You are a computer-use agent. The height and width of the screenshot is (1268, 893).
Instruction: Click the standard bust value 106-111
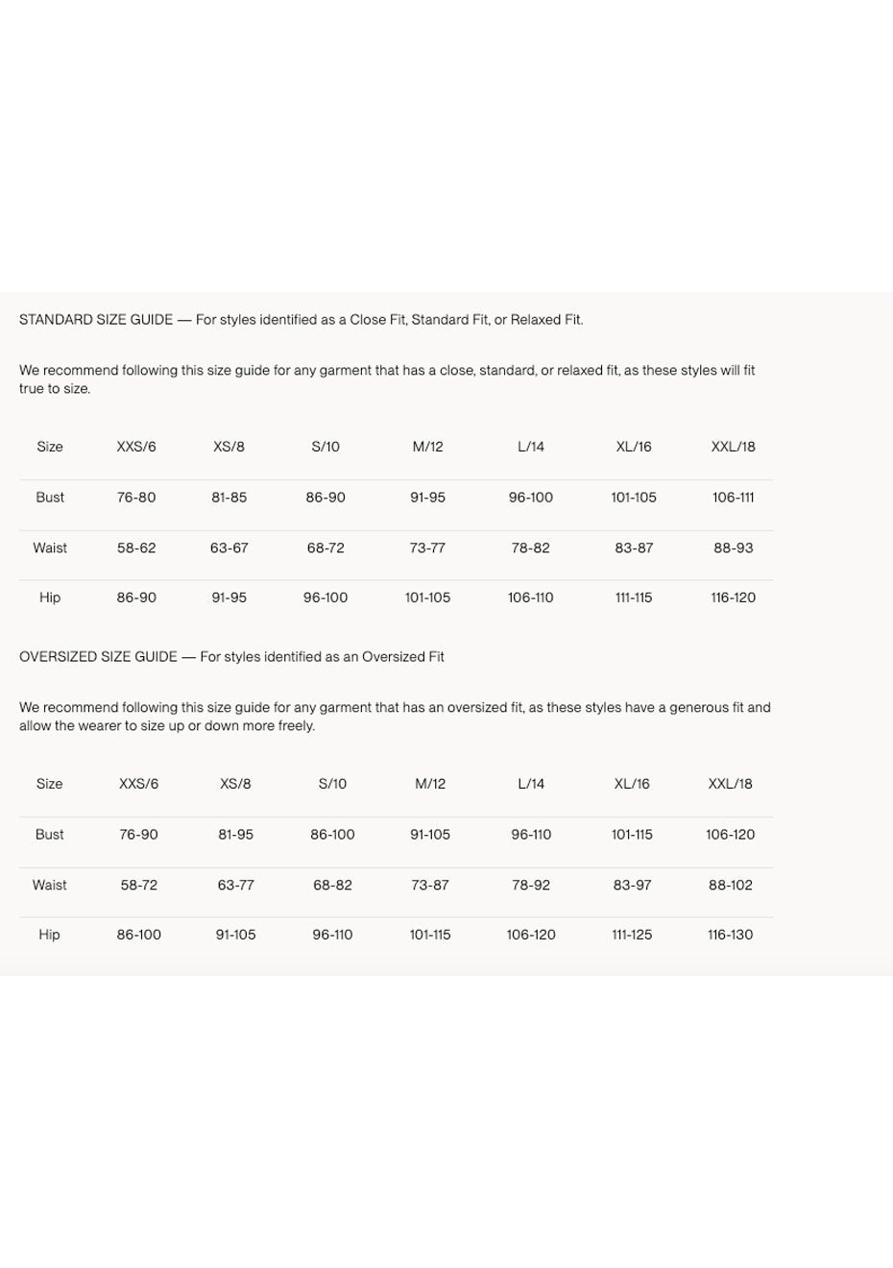(733, 498)
